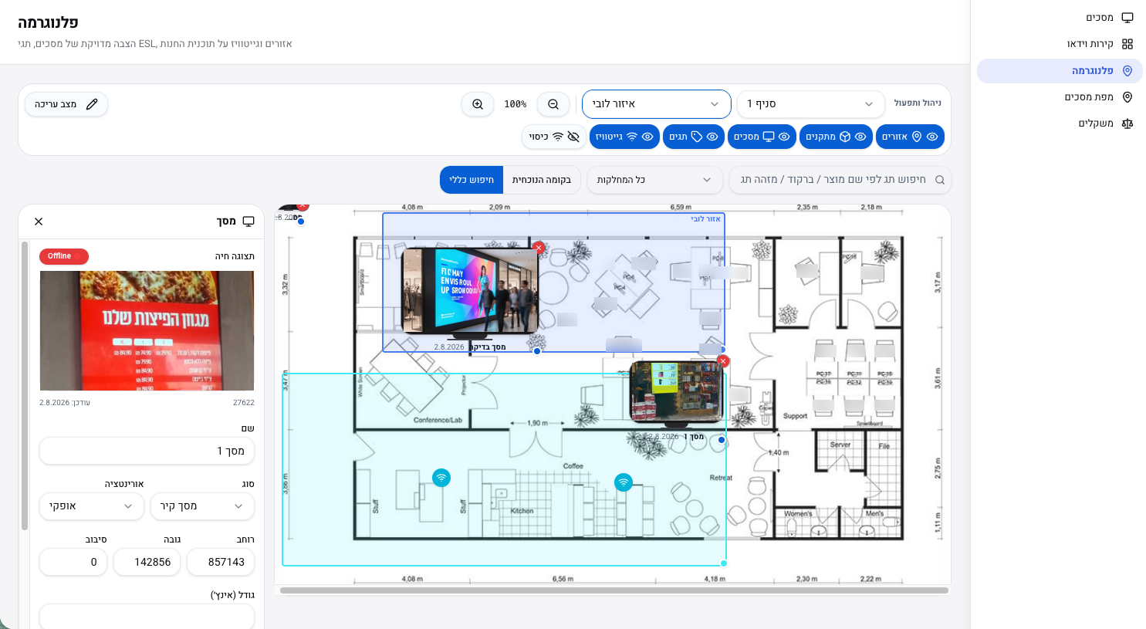Click the monitor icon in מסך panel header

248,222
